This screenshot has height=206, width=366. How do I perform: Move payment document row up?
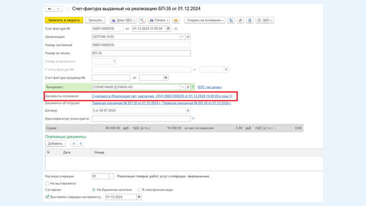tap(74, 143)
